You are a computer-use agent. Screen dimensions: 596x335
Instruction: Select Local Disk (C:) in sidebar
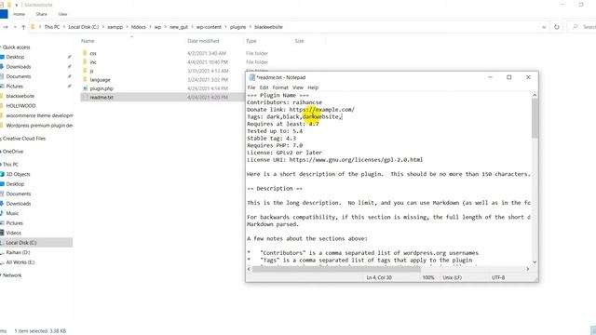pyautogui.click(x=21, y=242)
